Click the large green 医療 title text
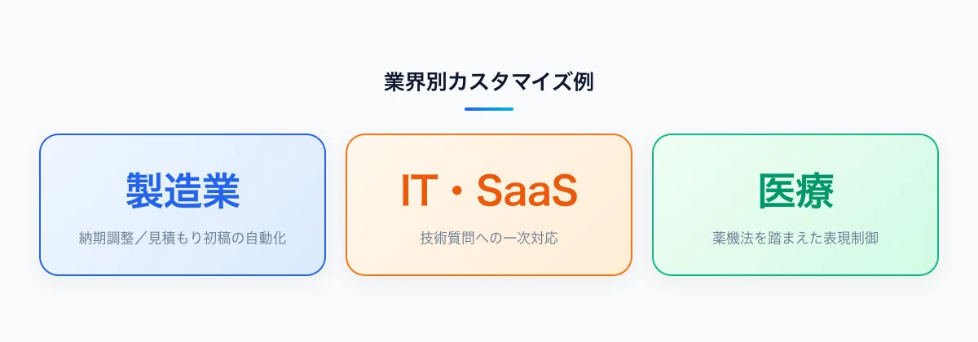Image resolution: width=978 pixels, height=342 pixels. [x=795, y=191]
